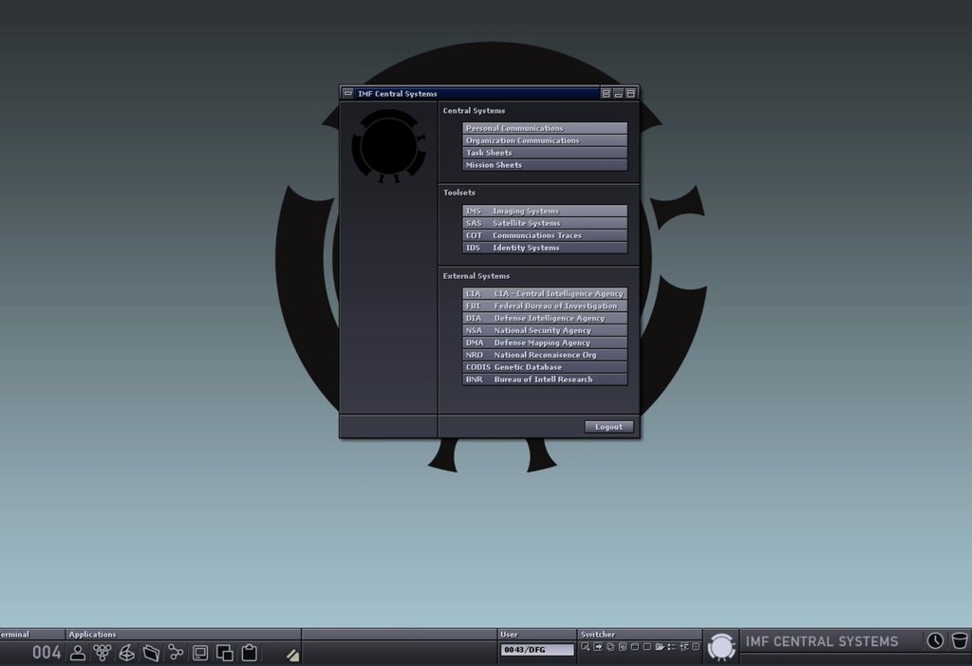The image size is (972, 666).
Task: Connect to CIA Central Intelligence Agency
Action: (545, 294)
